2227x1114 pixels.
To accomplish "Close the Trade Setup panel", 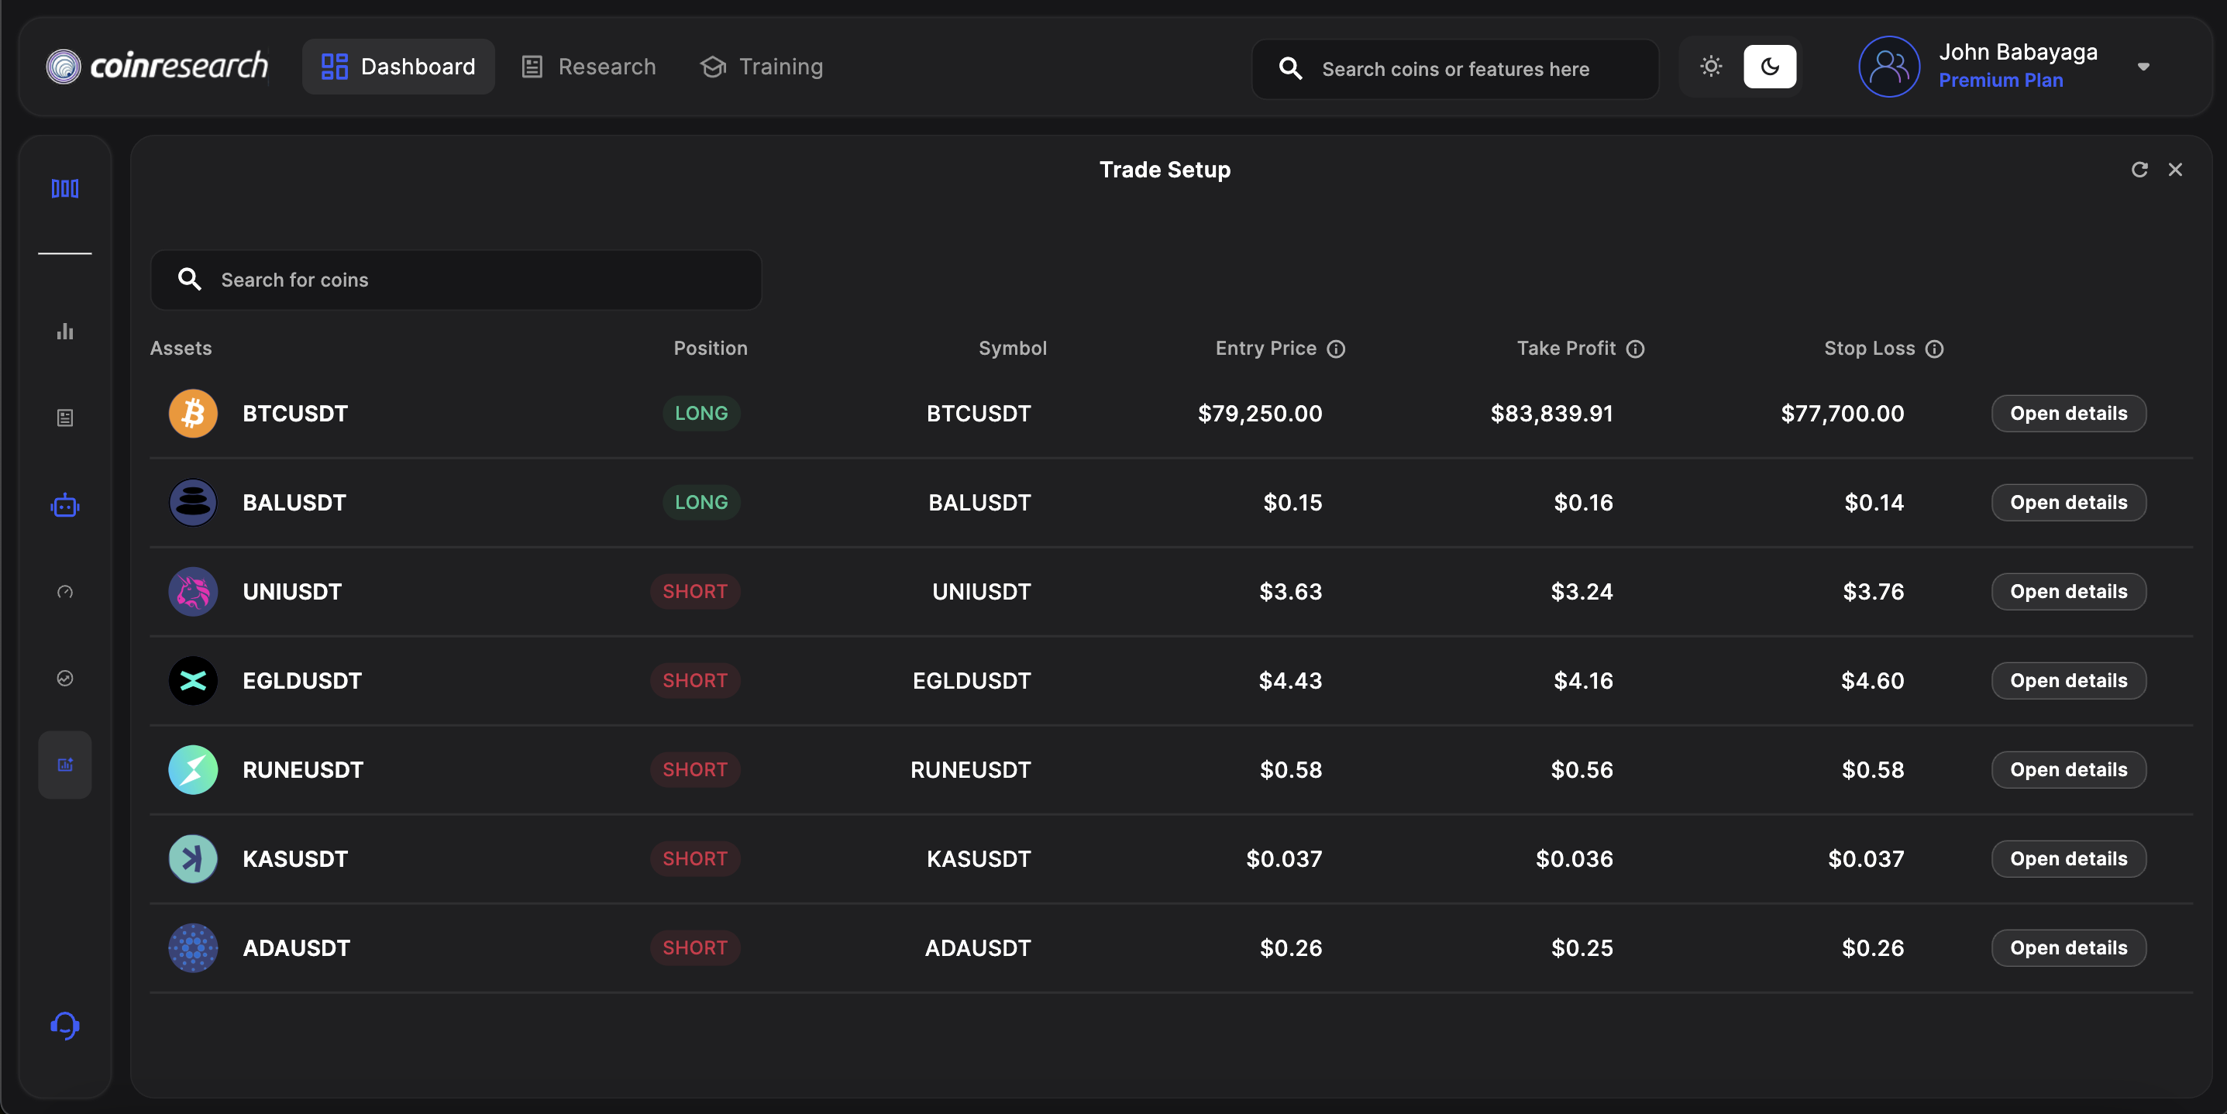I will (2175, 170).
